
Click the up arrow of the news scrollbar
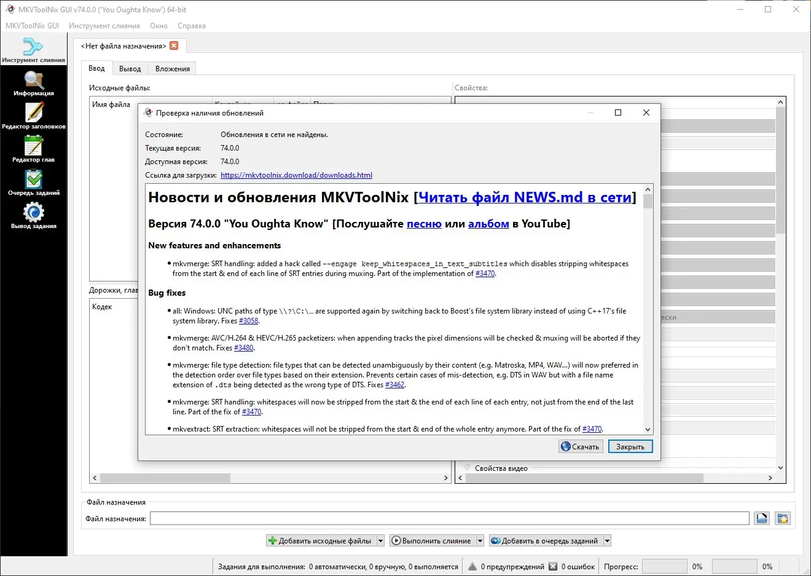(x=648, y=190)
